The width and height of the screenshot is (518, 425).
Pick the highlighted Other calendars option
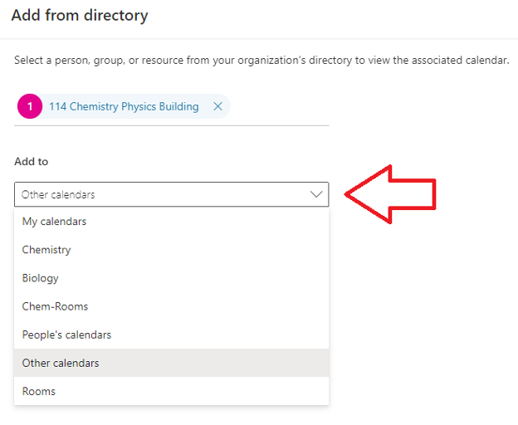pyautogui.click(x=172, y=363)
